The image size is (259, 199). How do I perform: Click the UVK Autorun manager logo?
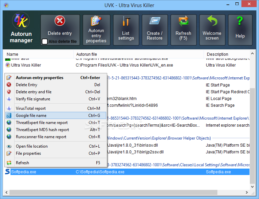[21, 21]
